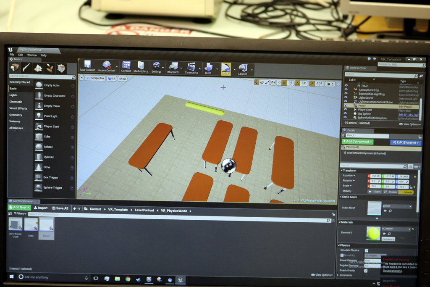The width and height of the screenshot is (430, 287).
Task: Open the Content browser toolbar icon
Action: pos(126,65)
